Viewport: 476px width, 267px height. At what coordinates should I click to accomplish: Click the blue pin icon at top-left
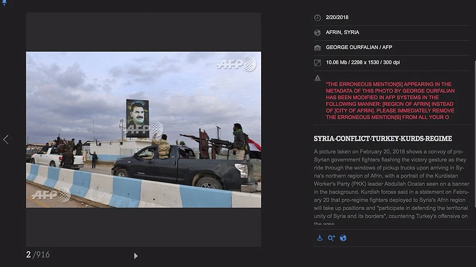[4, 3]
